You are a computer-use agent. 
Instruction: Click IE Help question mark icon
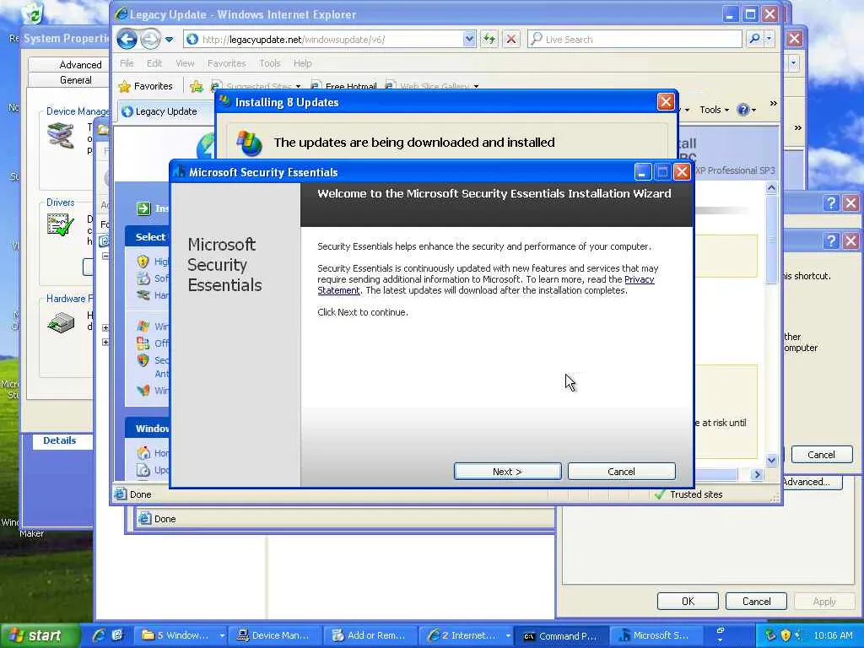click(x=742, y=110)
